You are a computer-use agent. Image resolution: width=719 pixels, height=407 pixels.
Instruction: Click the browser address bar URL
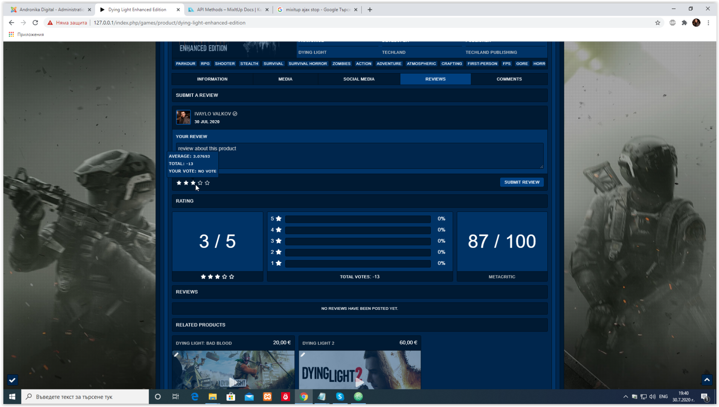click(x=169, y=23)
